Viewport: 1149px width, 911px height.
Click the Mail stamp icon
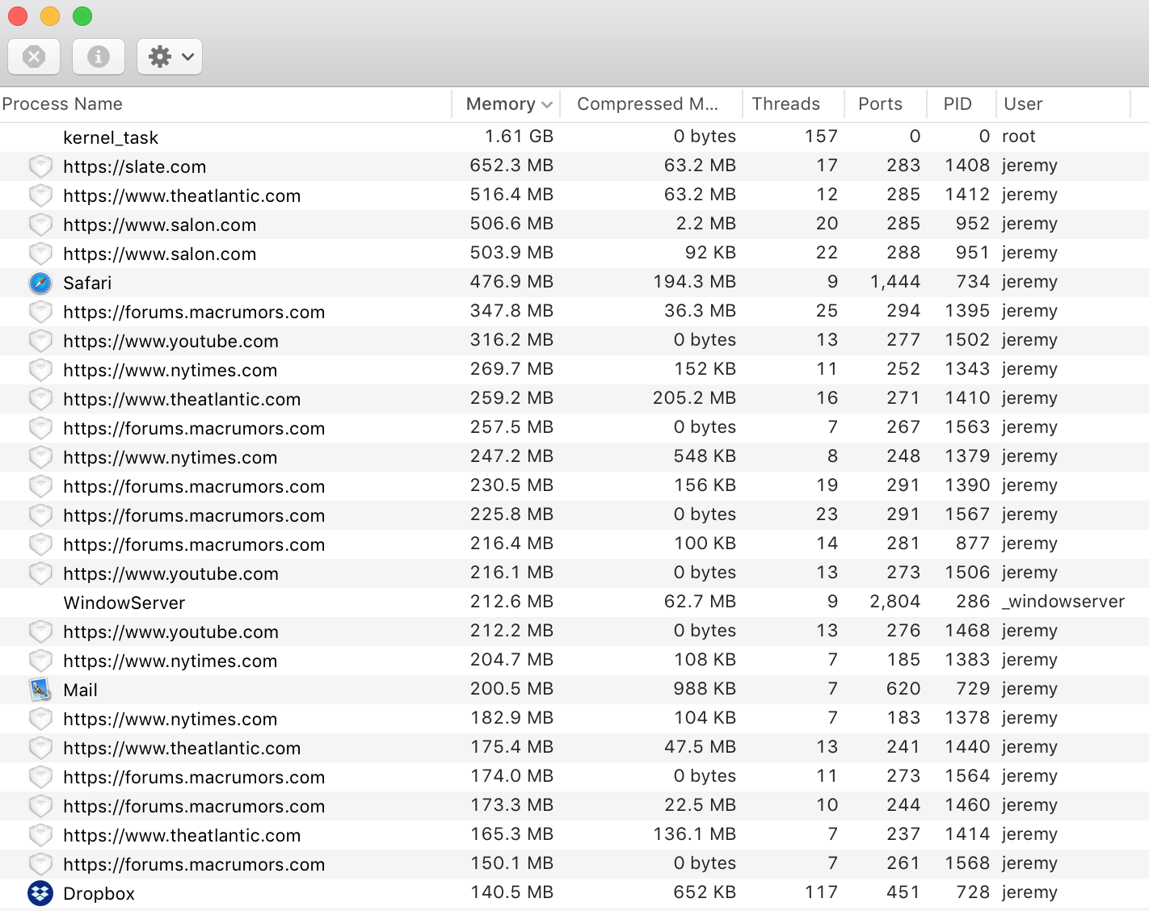(40, 690)
